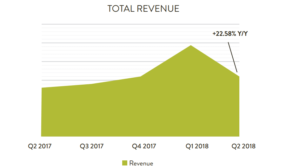286x168 pixels.
Task: Select the Q1 2018 axis label
Action: pyautogui.click(x=196, y=146)
